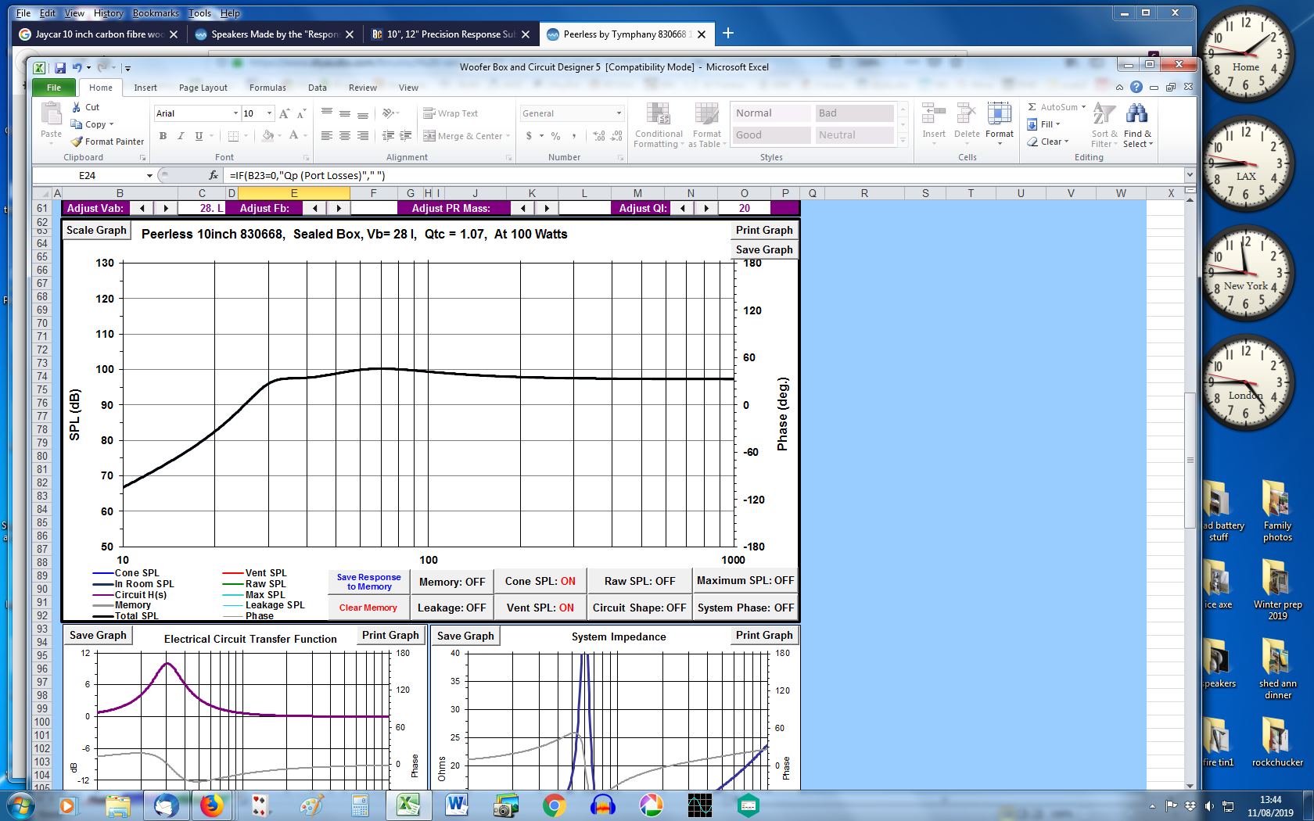Viewport: 1314px width, 821px height.
Task: Switch to the Insert ribbon tab
Action: click(145, 88)
